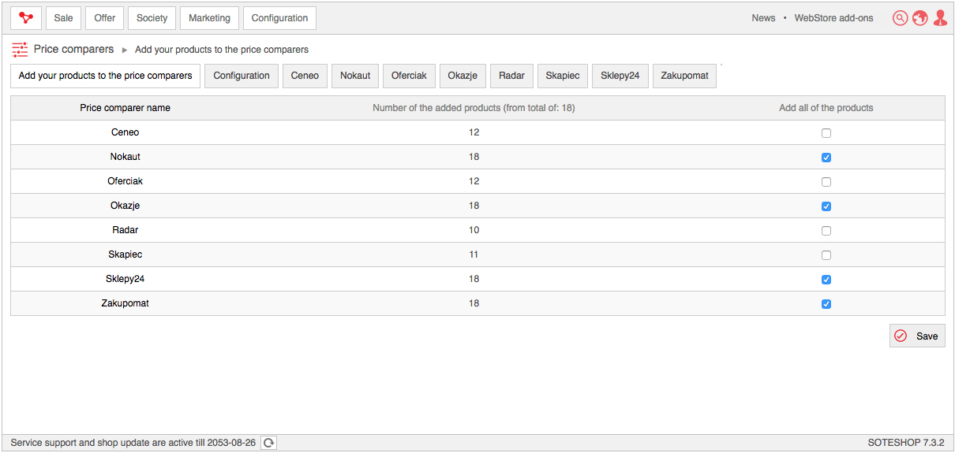The image size is (955, 453).
Task: Select Add your products to price comparers tab
Action: point(106,76)
